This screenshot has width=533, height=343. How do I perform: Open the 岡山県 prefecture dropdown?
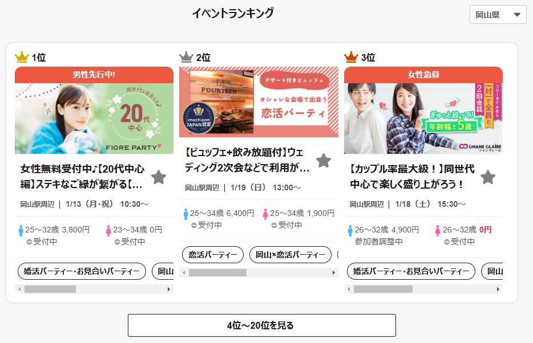click(498, 15)
